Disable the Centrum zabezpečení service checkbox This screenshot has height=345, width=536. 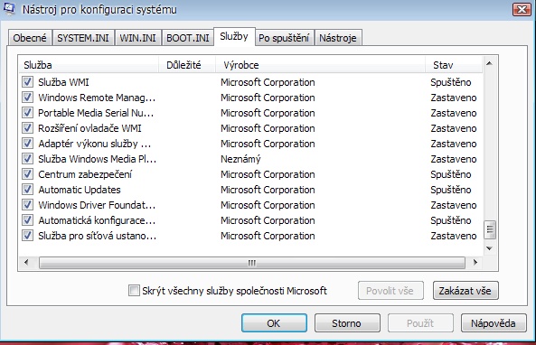[x=27, y=174]
